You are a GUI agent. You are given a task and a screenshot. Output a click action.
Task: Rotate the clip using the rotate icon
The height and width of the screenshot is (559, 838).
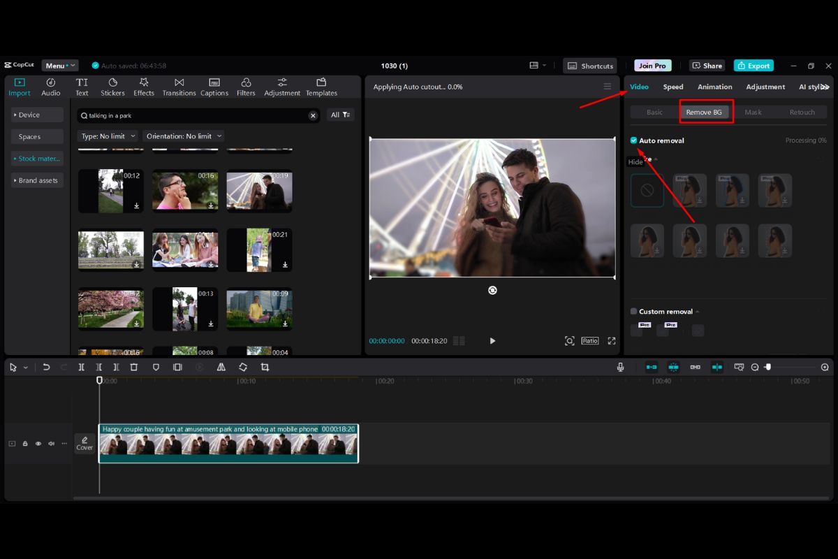pos(243,367)
